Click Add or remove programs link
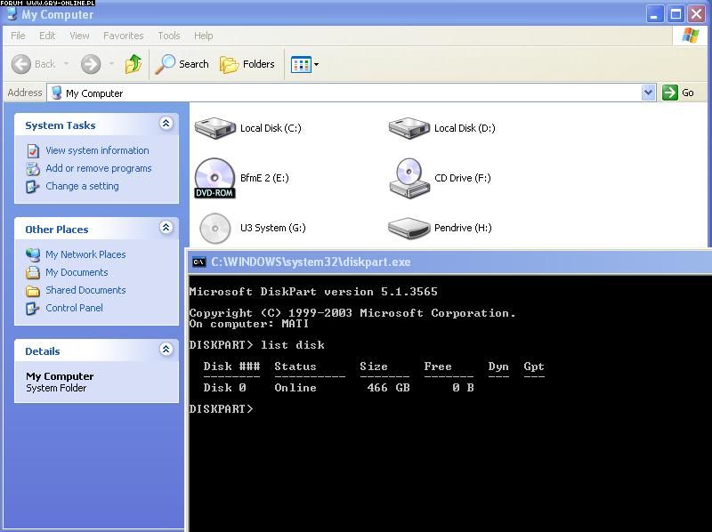 click(99, 168)
